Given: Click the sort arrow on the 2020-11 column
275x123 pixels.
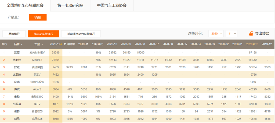Looking at the screenshot, I should pos(61,44).
